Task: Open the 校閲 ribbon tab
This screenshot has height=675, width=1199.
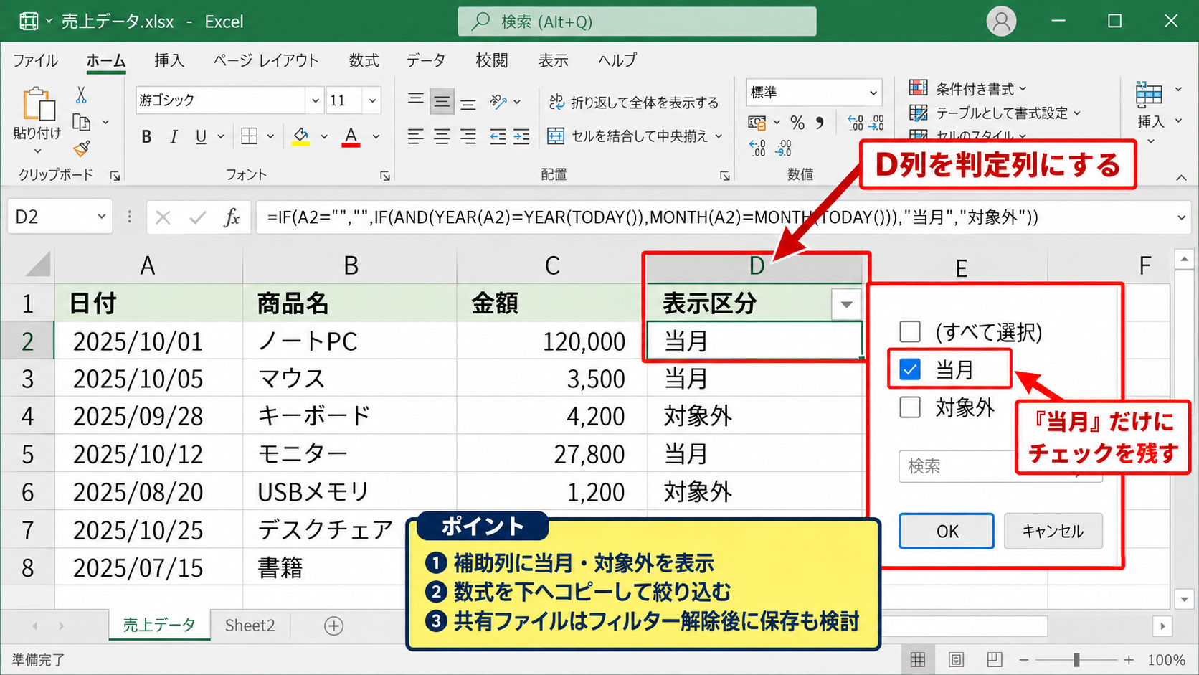Action: pyautogui.click(x=492, y=60)
